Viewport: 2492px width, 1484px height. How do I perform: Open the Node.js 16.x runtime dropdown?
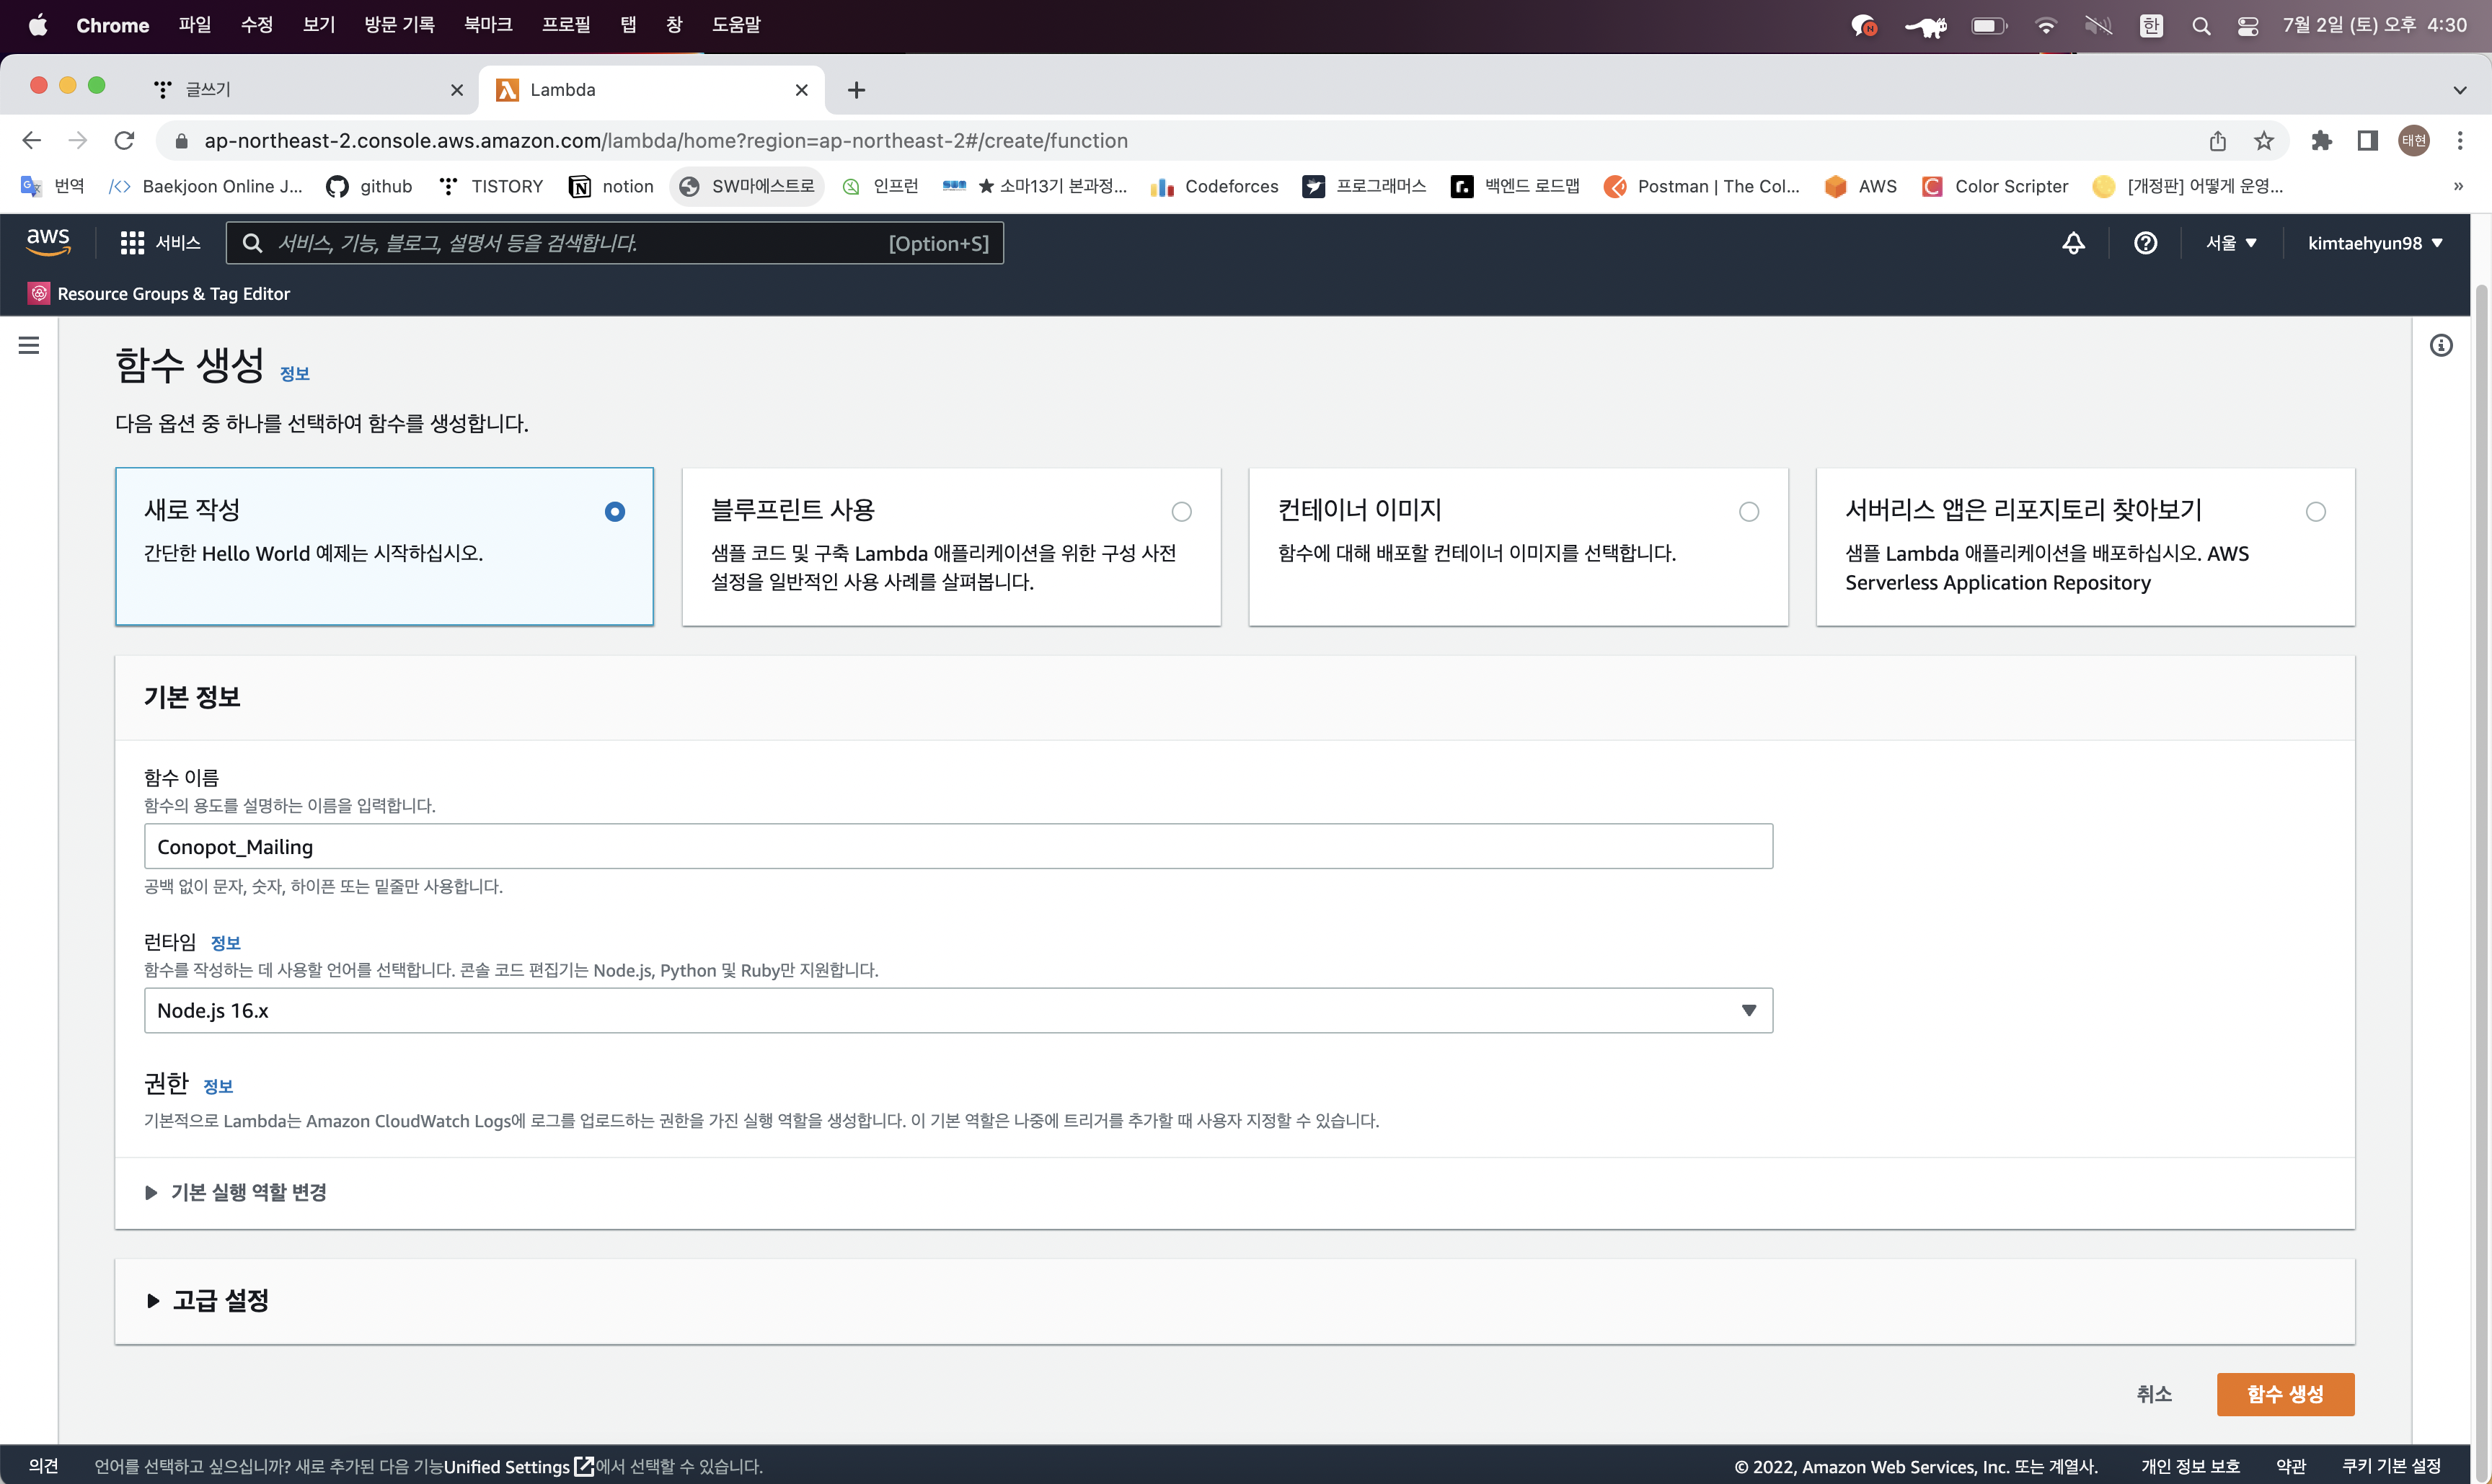click(x=958, y=1010)
